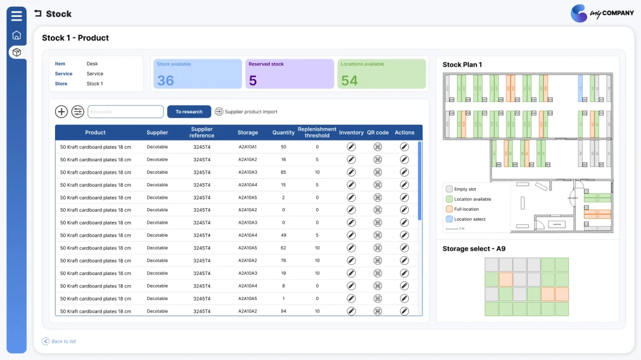This screenshot has height=360, width=641.
Task: Click the Storage select - A9 heading
Action: tap(474, 249)
